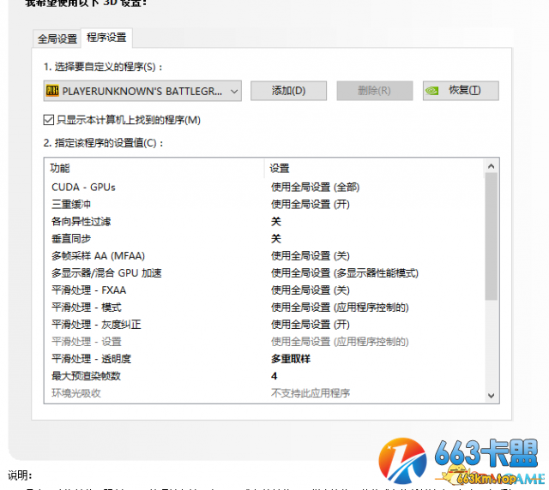The height and width of the screenshot is (490, 549).
Task: Click the MFAA setting 使用全局设置 (关)
Action: click(x=311, y=256)
